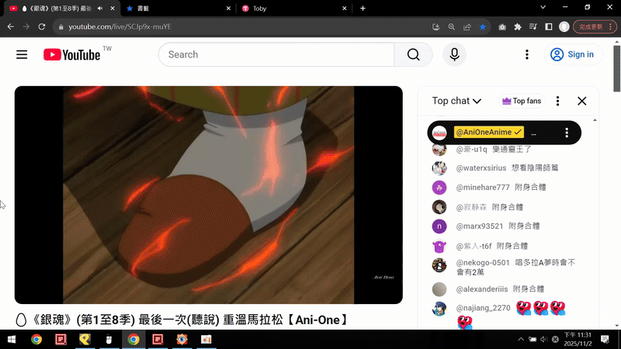
Task: Close the live chat panel
Action: [x=581, y=101]
